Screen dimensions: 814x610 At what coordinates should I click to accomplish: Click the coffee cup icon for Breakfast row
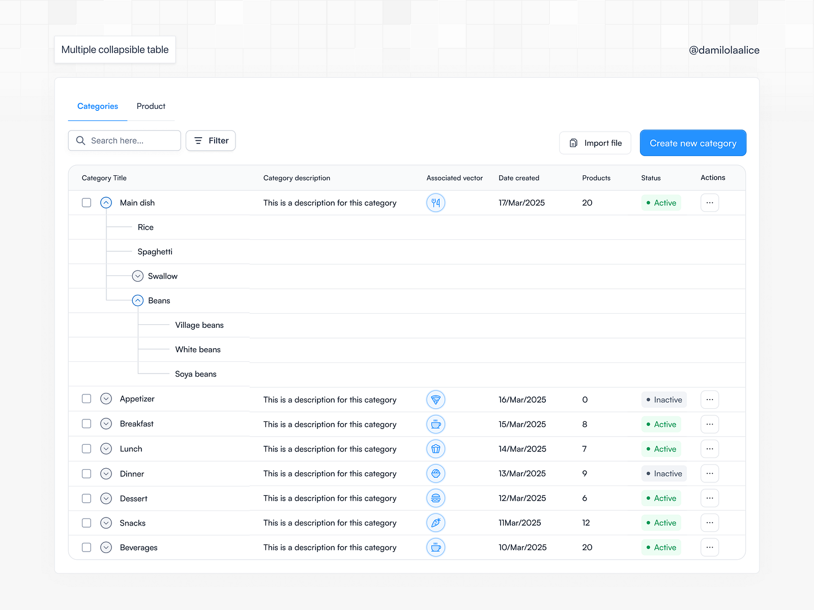(435, 424)
